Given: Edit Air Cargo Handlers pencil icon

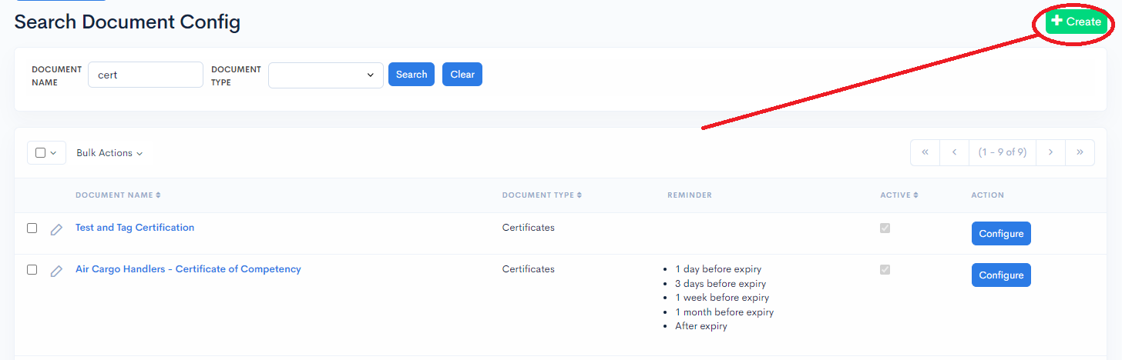Looking at the screenshot, I should (x=56, y=271).
